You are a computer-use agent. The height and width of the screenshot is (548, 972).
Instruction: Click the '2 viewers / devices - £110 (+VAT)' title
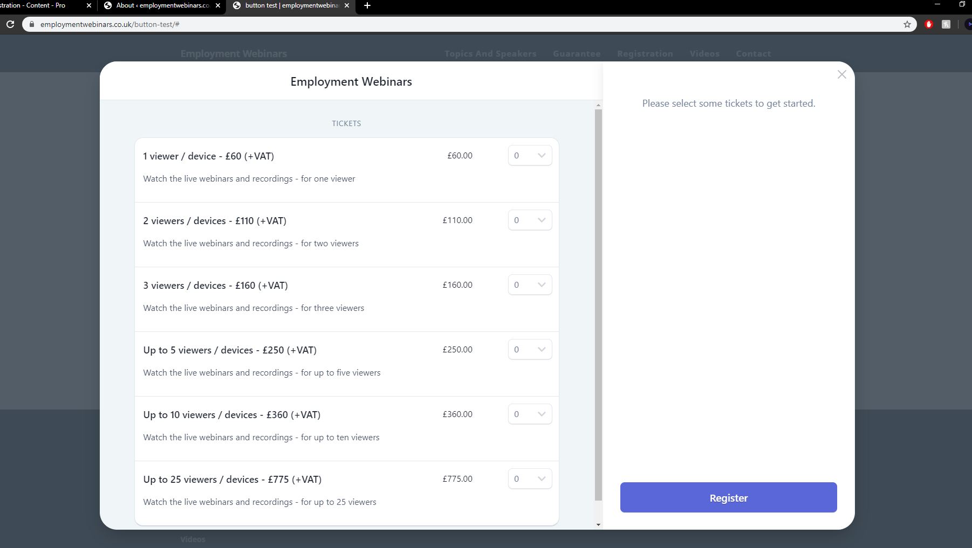click(x=215, y=221)
